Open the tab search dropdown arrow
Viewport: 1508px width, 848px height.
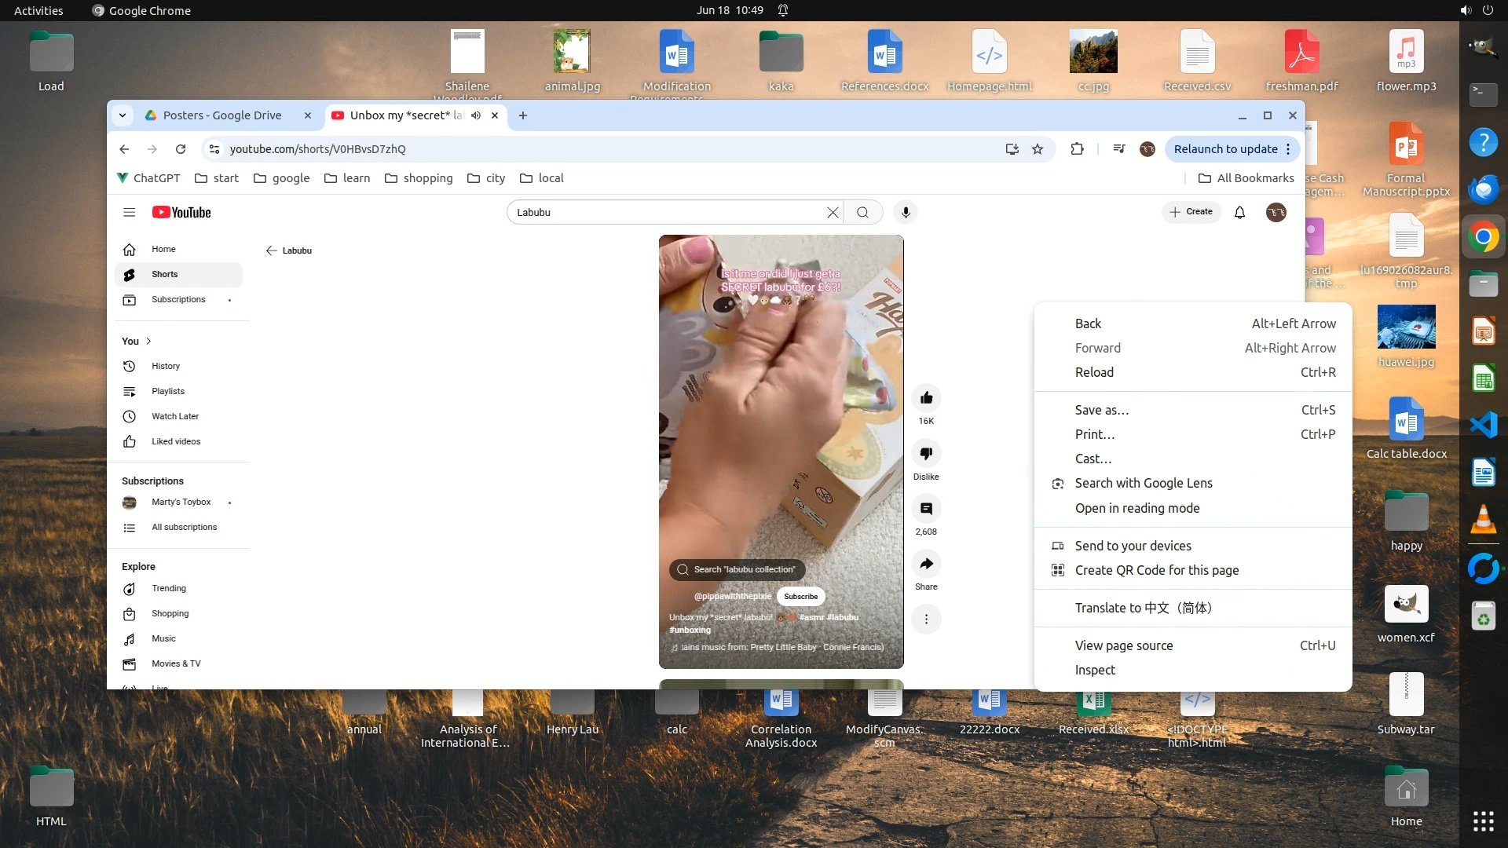click(x=123, y=115)
